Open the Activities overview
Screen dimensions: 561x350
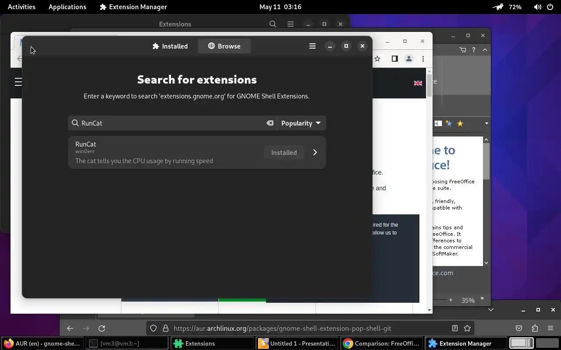21,7
